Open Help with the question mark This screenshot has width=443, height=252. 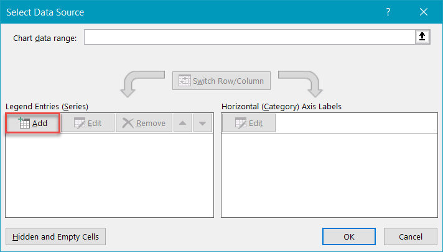pyautogui.click(x=388, y=12)
